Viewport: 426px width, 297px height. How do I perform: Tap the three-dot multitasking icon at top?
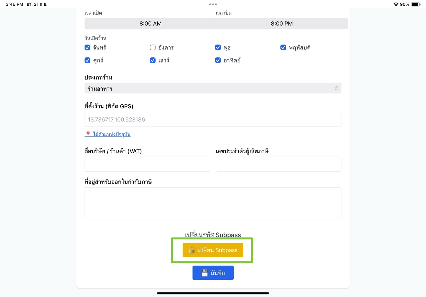point(213,4)
